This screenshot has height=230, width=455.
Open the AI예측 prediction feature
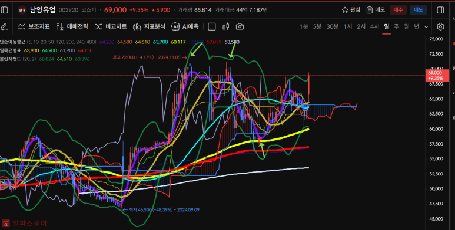185,26
